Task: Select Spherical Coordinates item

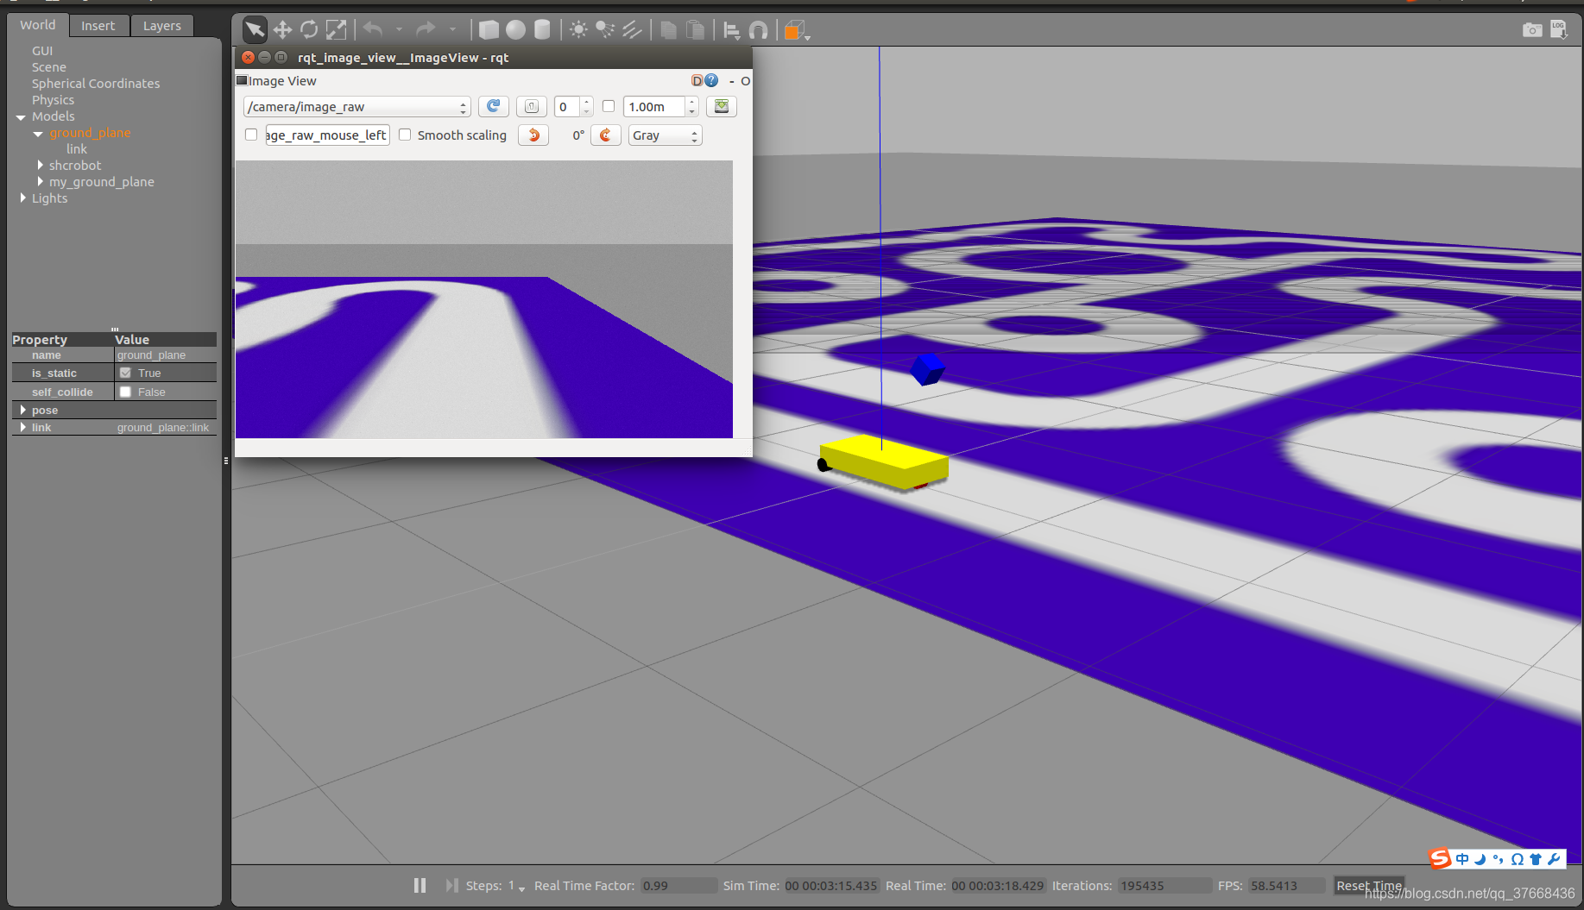Action: pyautogui.click(x=96, y=84)
